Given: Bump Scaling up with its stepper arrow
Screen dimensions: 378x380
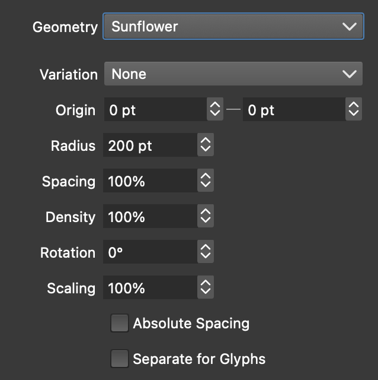Looking at the screenshot, I should [206, 284].
